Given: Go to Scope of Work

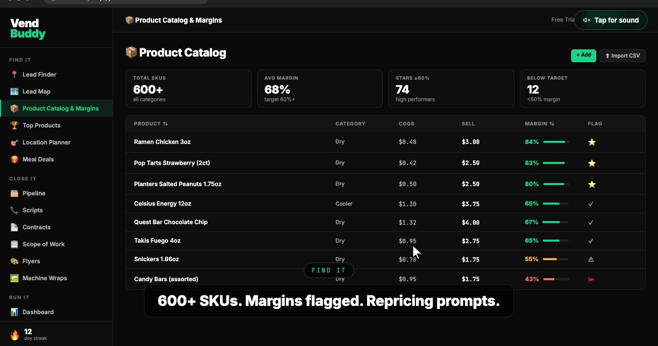Looking at the screenshot, I should 57,244.
